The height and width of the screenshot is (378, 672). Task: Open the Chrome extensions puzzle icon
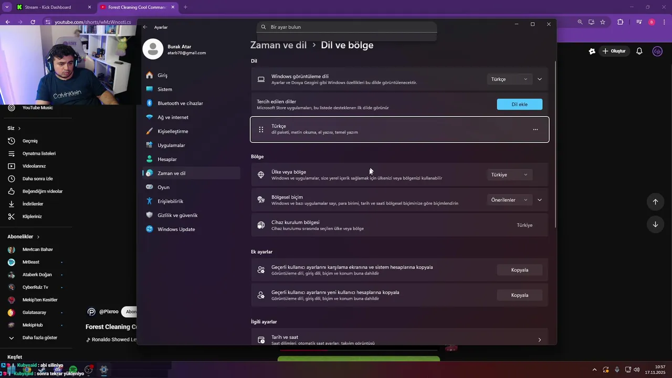tap(621, 22)
